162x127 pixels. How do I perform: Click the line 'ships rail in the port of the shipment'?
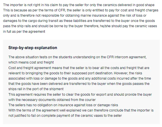[x=36, y=89]
